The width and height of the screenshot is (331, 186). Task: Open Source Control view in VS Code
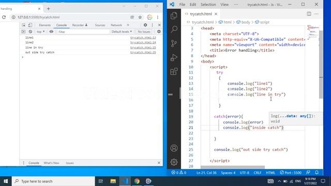click(x=174, y=43)
